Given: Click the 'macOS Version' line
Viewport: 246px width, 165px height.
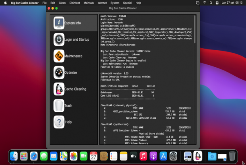Looking at the screenshot, I should (113, 16).
